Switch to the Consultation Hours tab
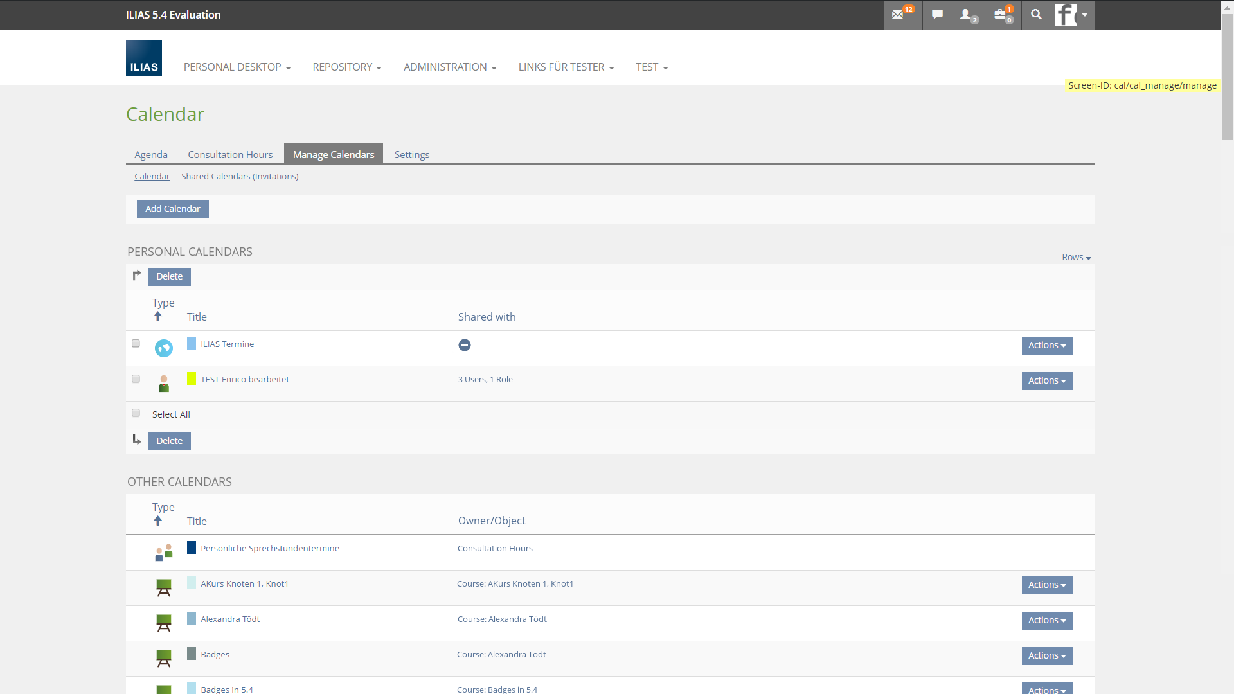This screenshot has height=694, width=1234. pos(230,154)
